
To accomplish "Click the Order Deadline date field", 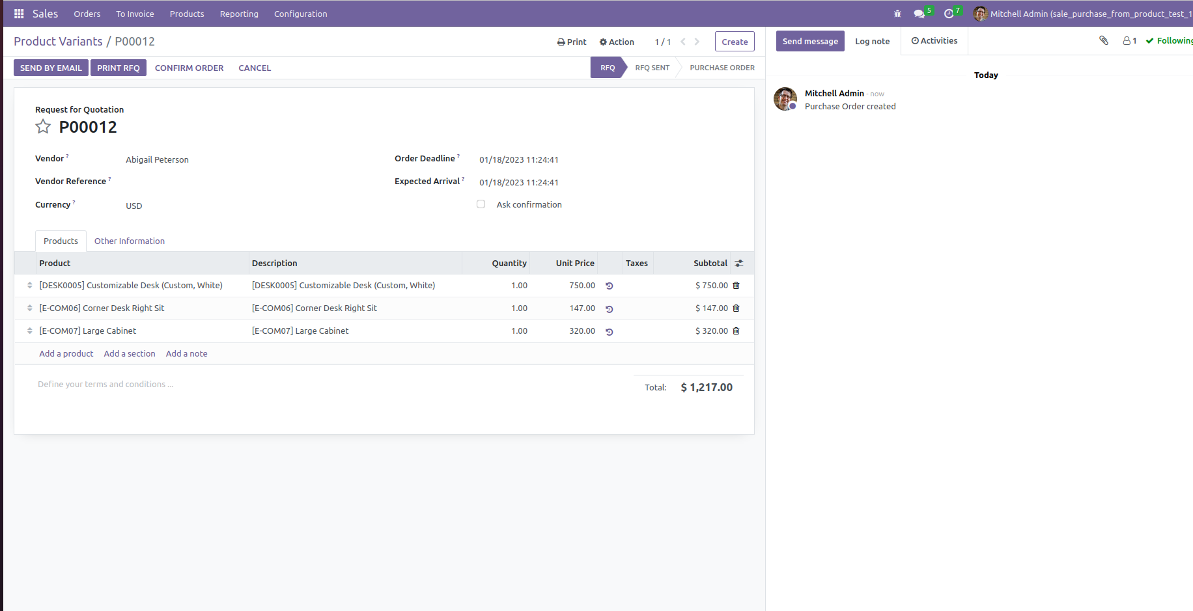I will (x=519, y=160).
